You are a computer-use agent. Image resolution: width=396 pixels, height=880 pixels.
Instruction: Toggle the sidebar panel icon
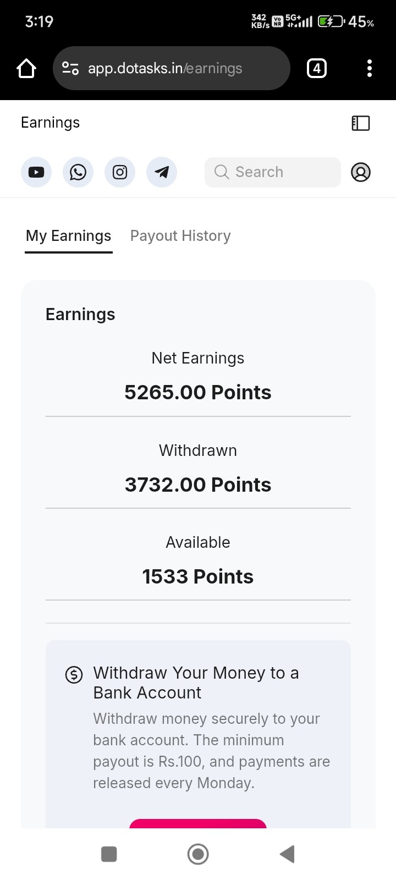361,123
